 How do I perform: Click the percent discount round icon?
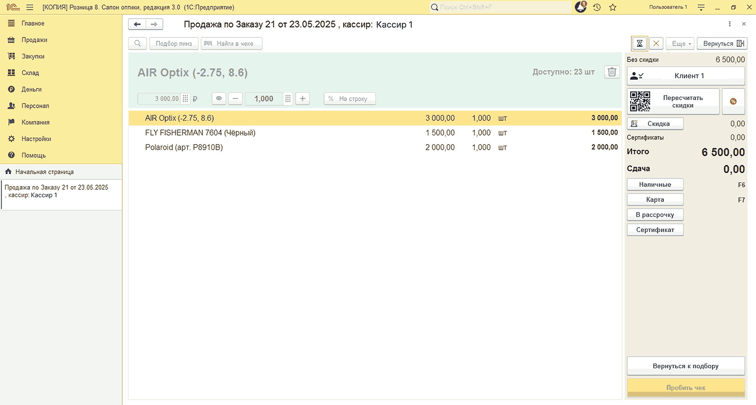tap(733, 101)
